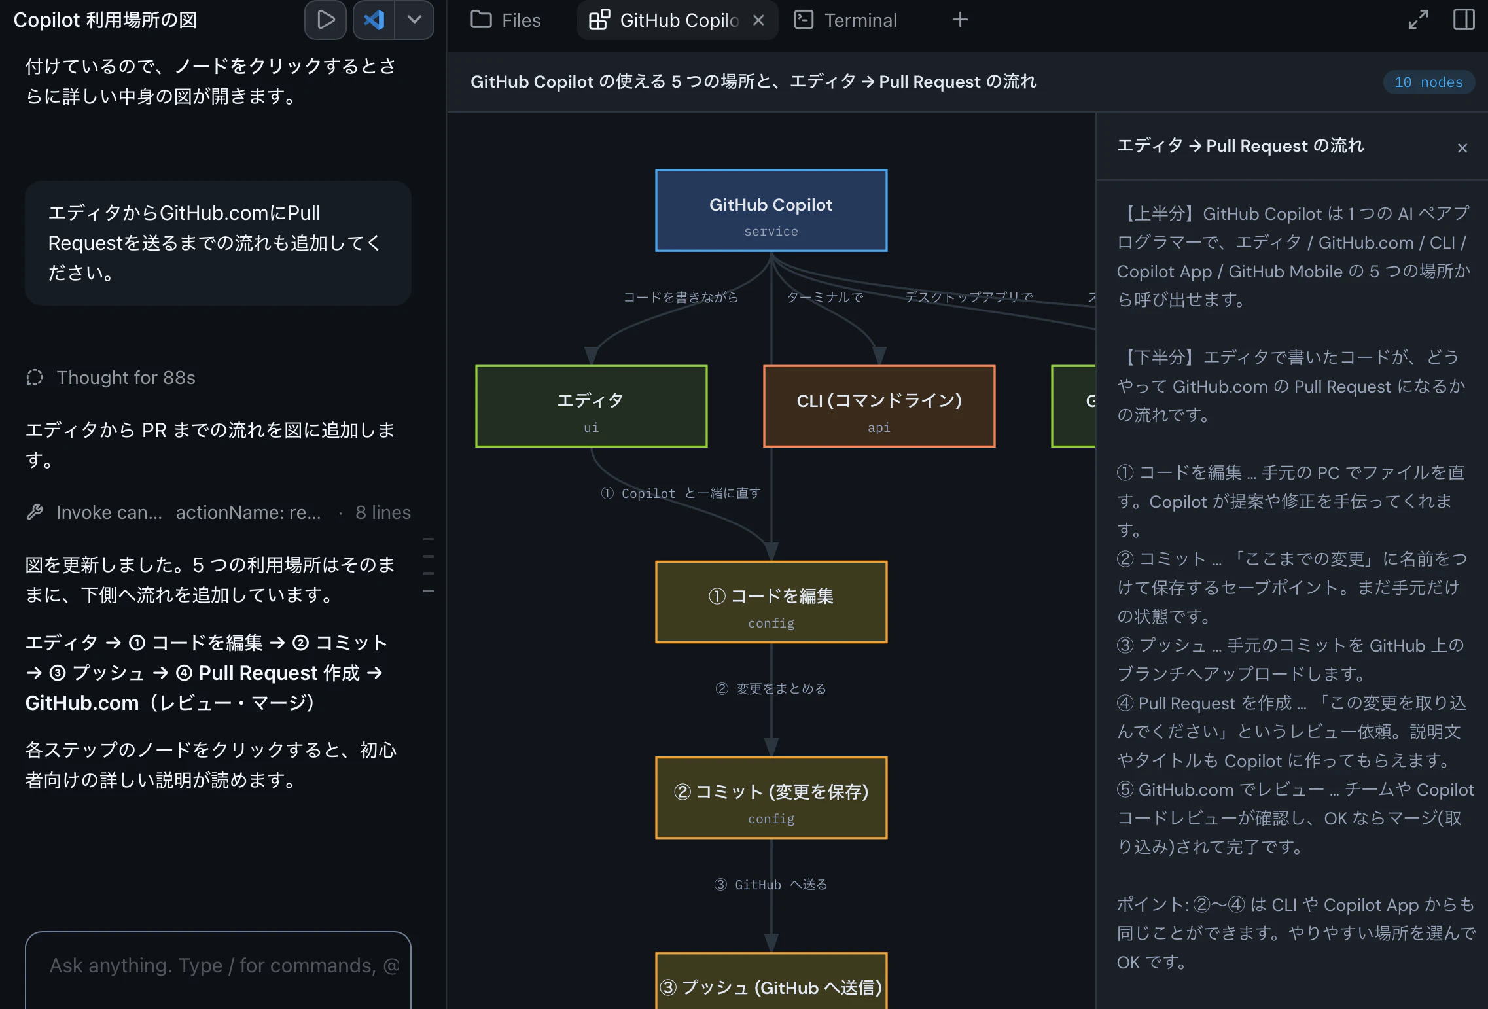The width and height of the screenshot is (1488, 1009).
Task: Click the ① コードを編集 config node
Action: pos(771,602)
